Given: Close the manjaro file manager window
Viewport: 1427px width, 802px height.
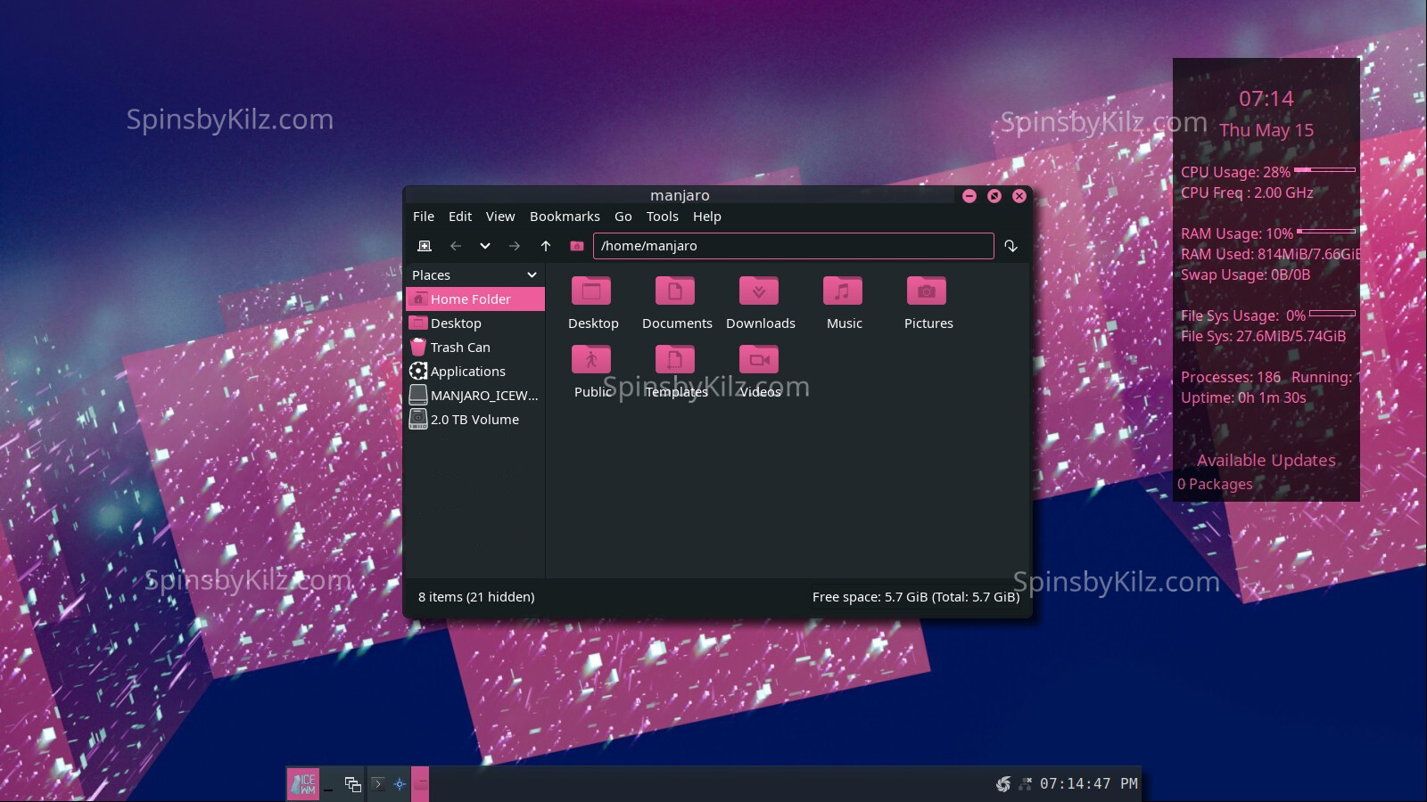Looking at the screenshot, I should [x=1019, y=196].
